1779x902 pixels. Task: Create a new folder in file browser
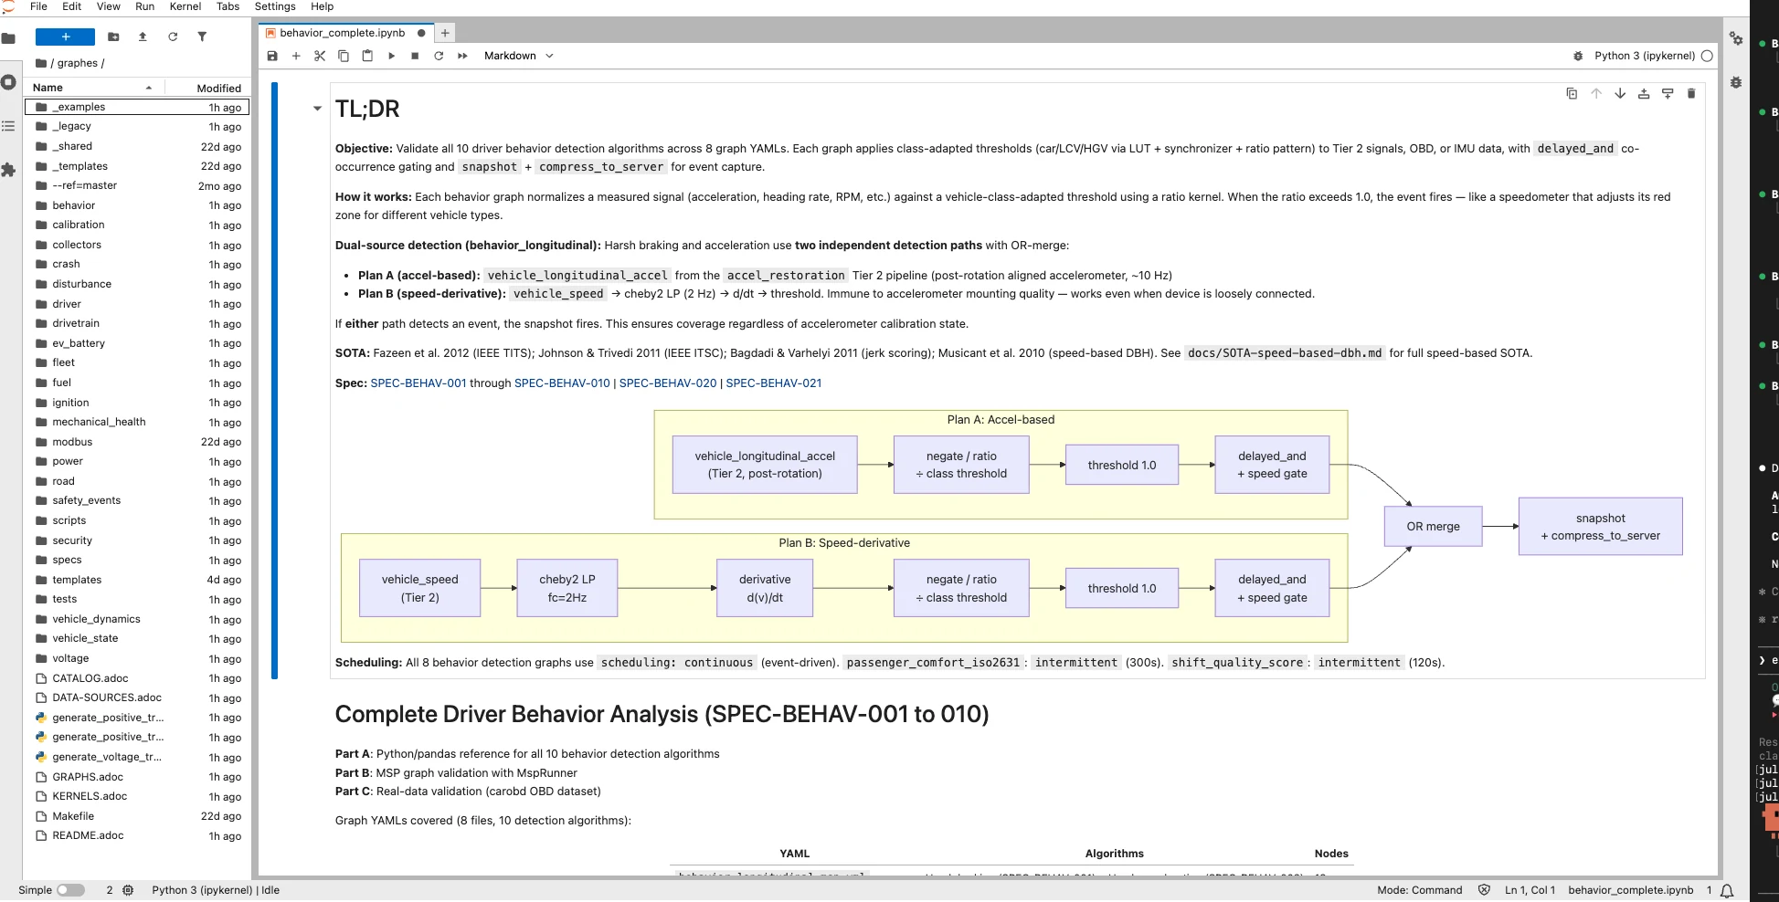point(113,37)
